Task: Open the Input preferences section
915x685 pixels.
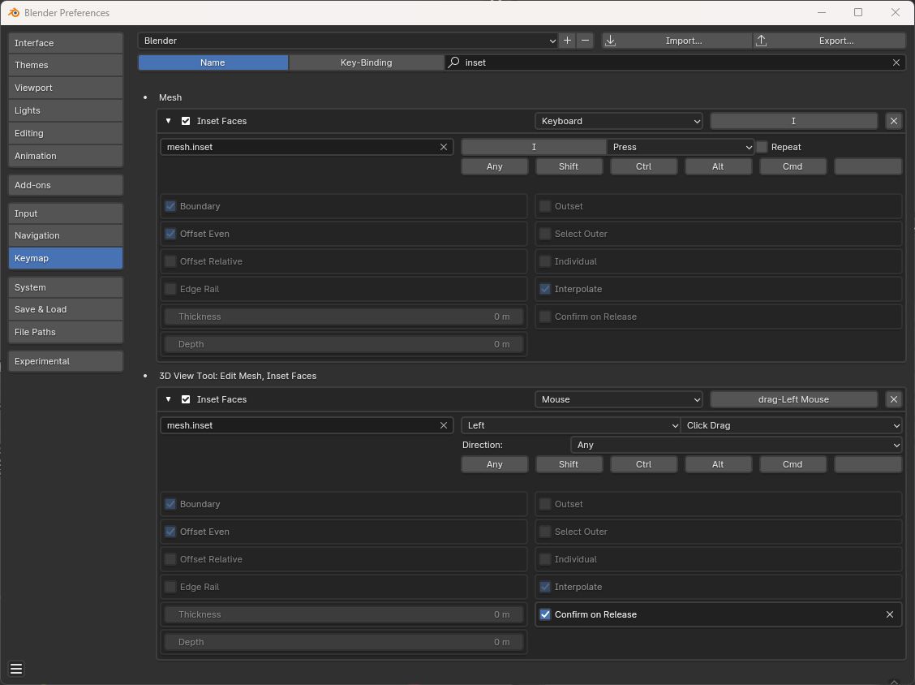Action: coord(66,213)
